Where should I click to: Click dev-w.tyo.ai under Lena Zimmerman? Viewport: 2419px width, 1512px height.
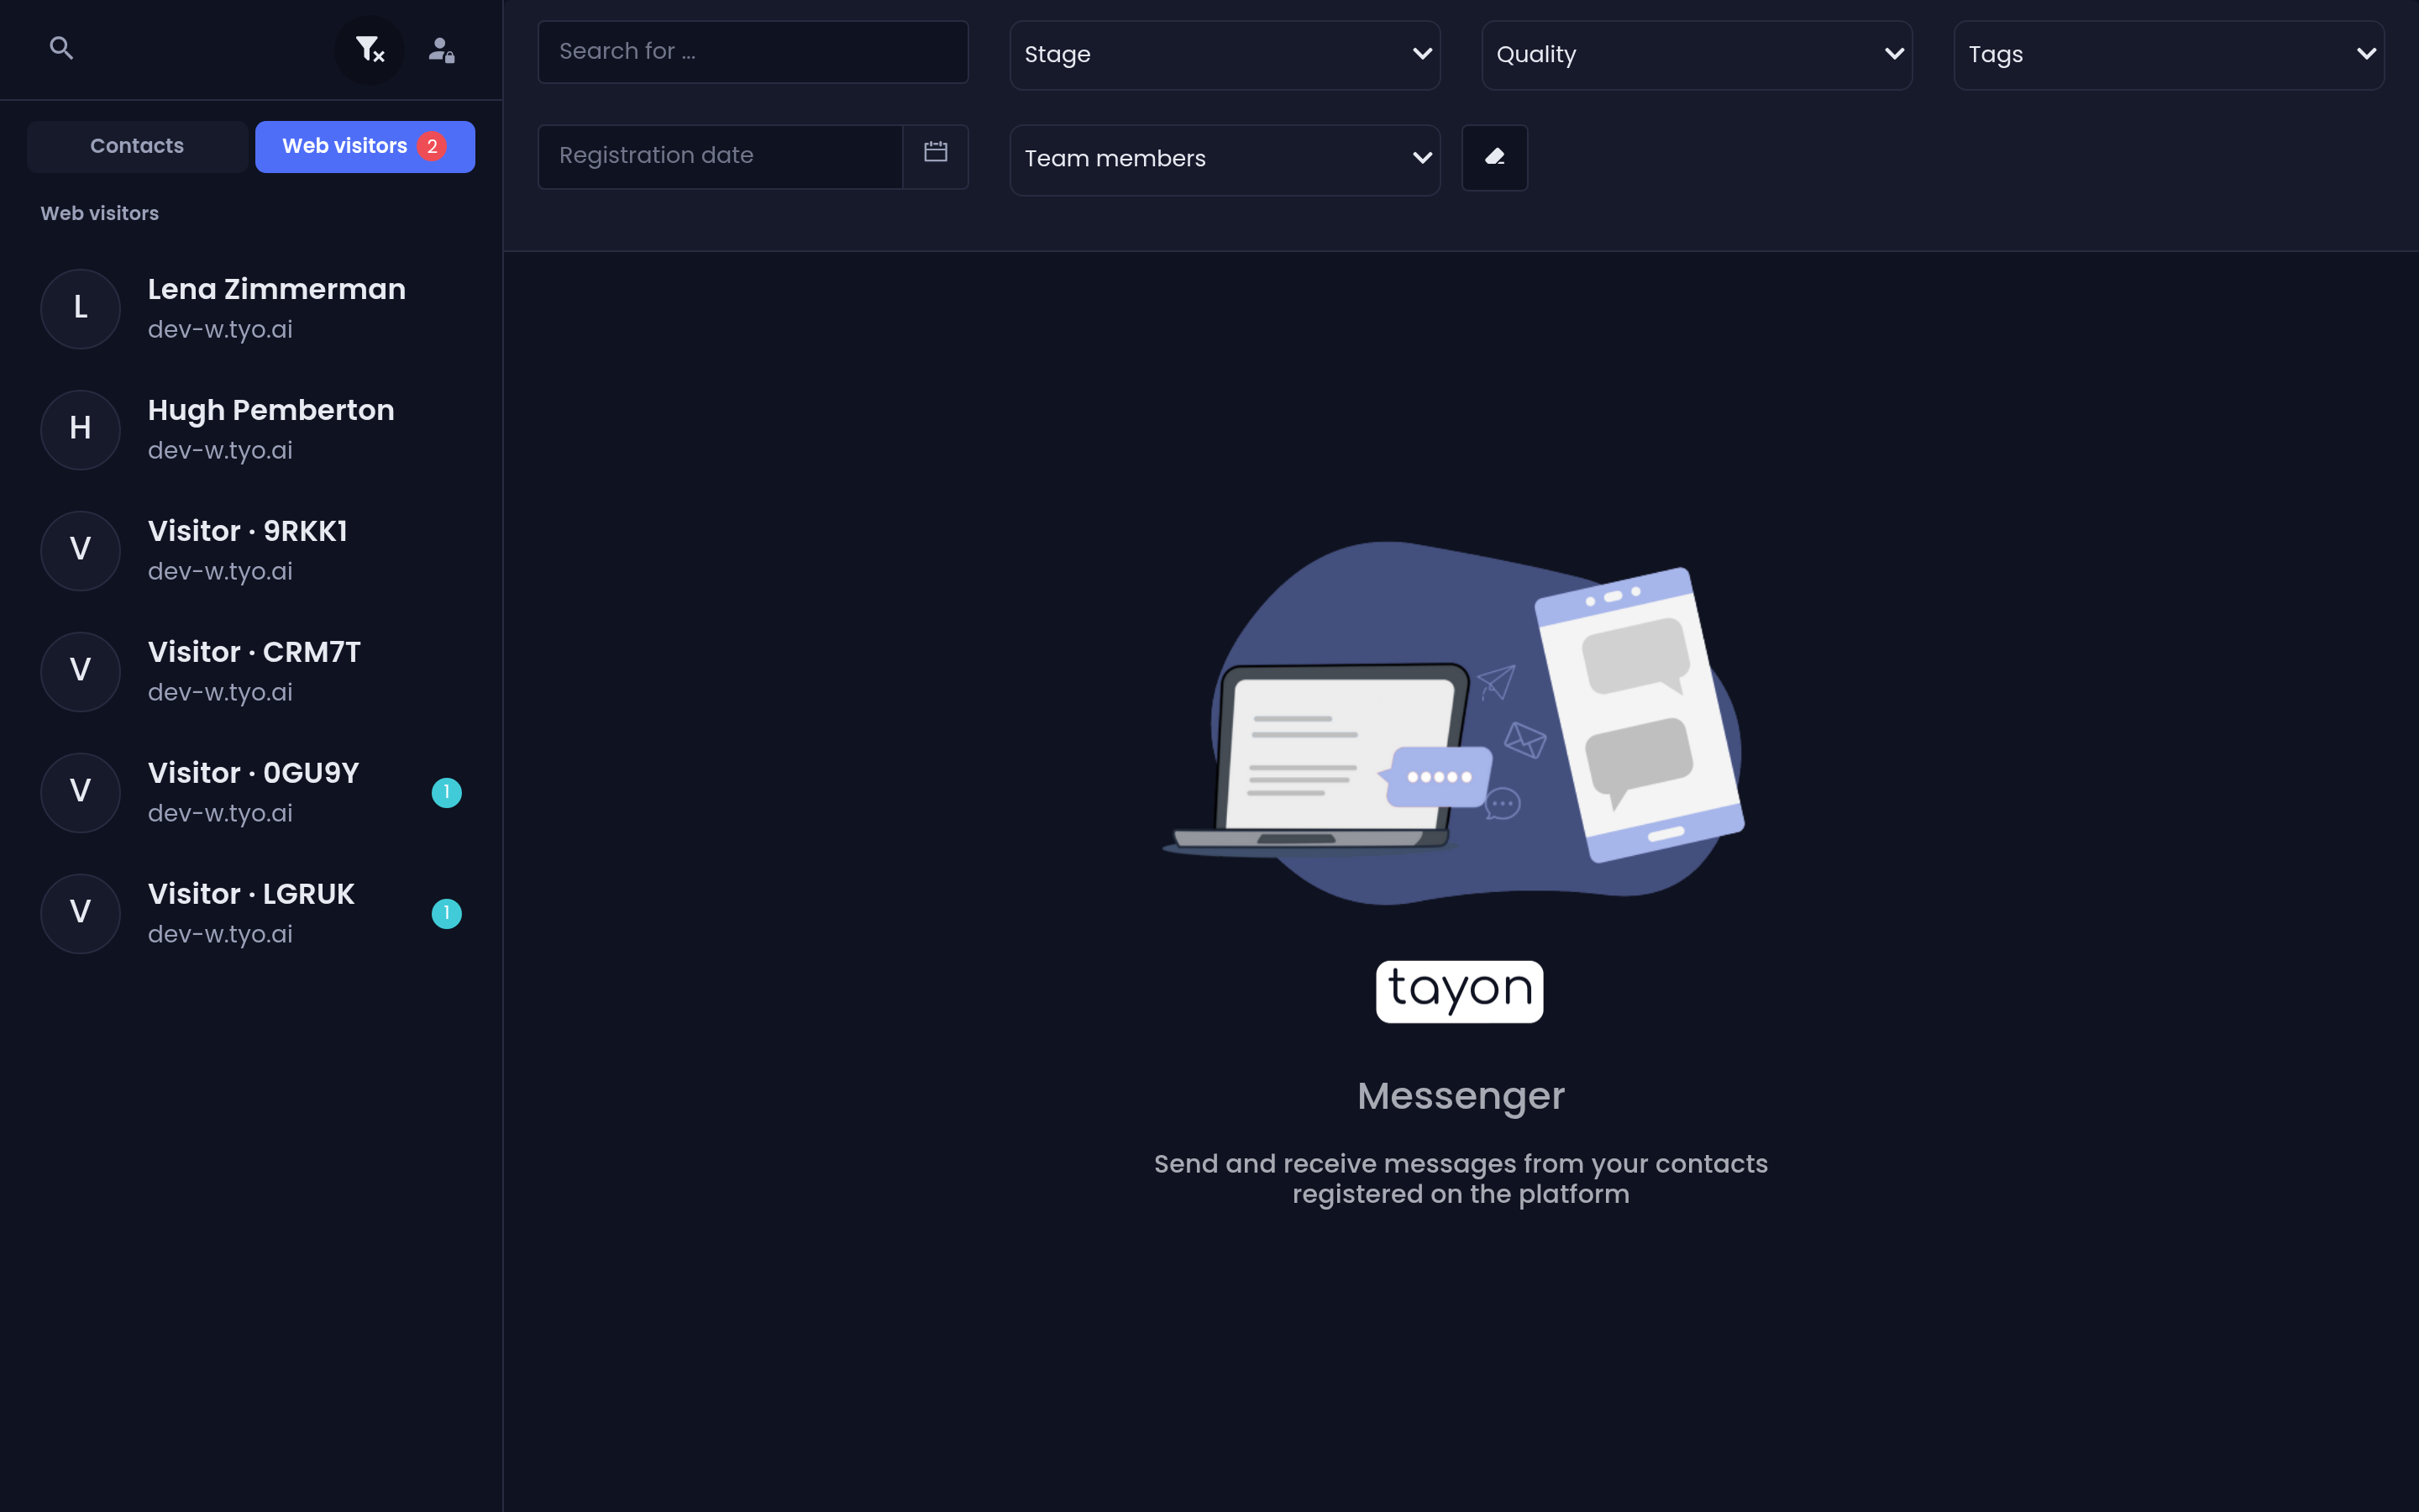point(220,329)
